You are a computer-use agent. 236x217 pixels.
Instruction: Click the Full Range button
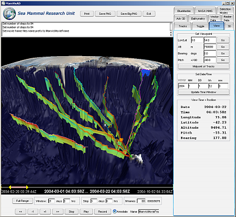(x=22, y=201)
